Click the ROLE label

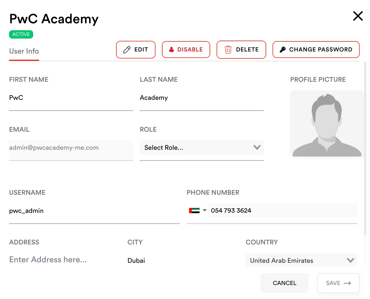coord(148,130)
